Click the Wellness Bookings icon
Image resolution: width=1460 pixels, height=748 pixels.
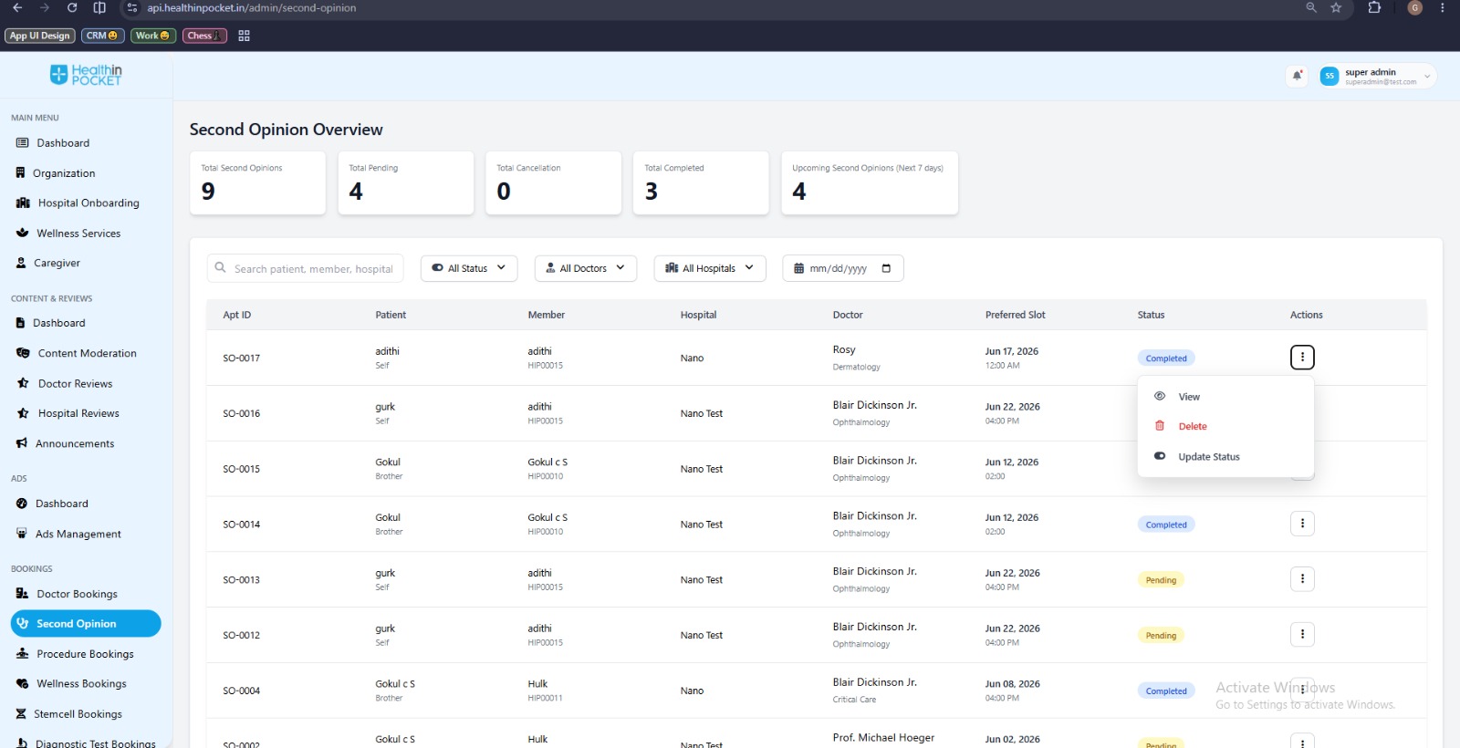22,684
